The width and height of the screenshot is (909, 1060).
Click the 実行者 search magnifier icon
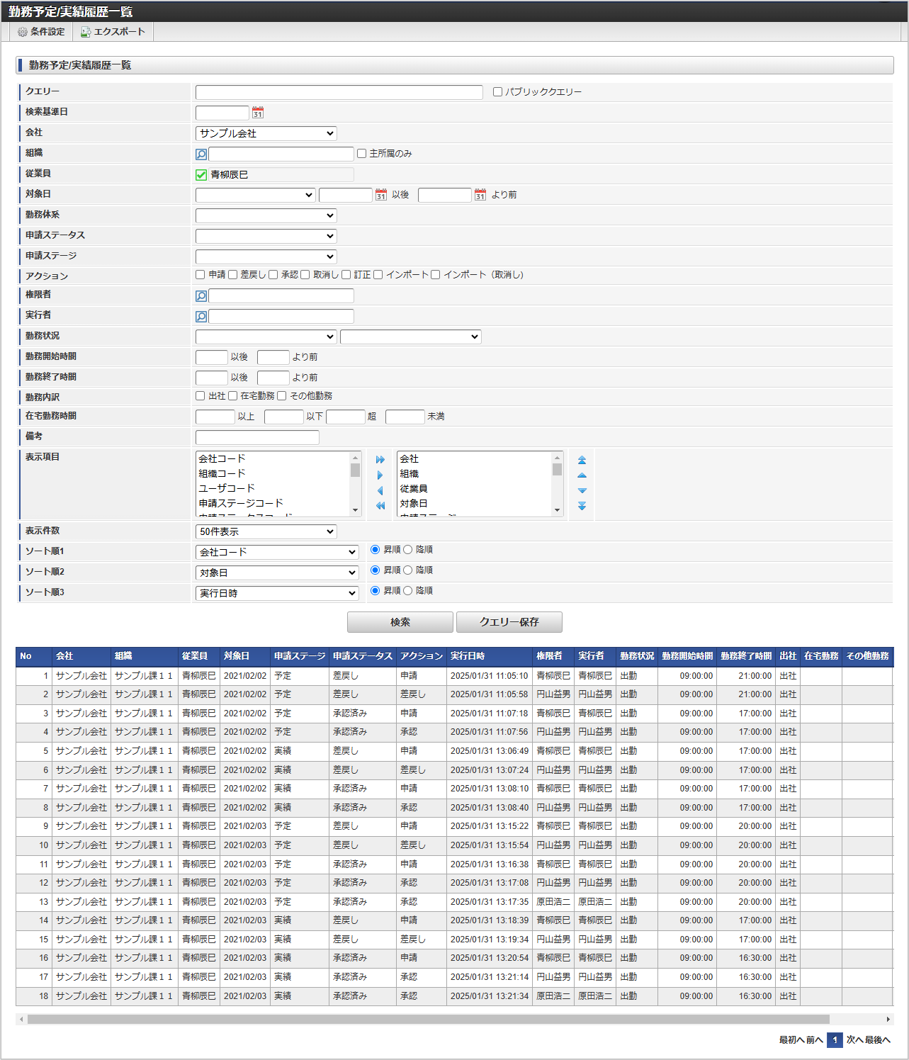pos(201,317)
